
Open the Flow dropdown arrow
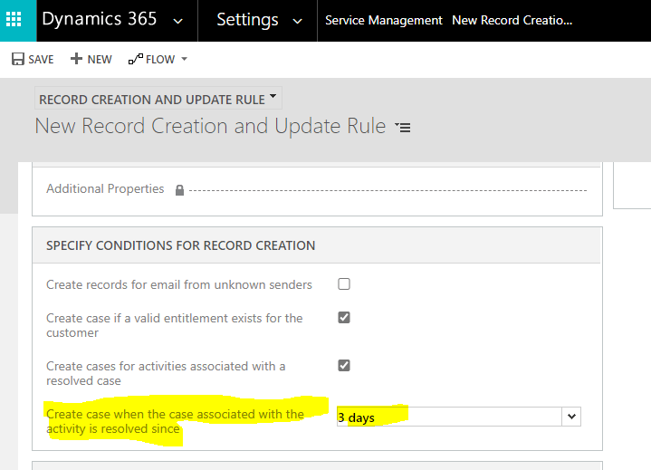click(185, 59)
